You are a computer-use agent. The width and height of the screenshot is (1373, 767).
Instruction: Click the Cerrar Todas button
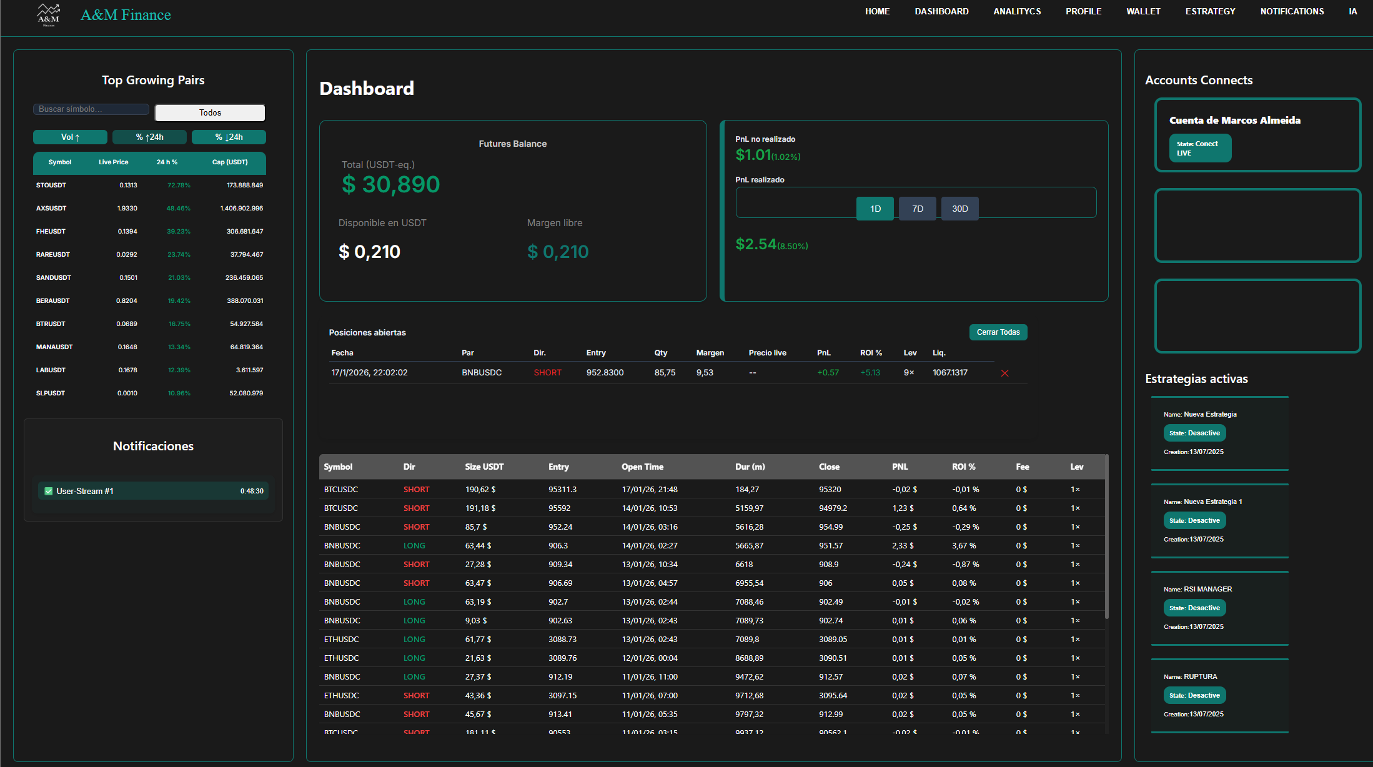pos(998,332)
